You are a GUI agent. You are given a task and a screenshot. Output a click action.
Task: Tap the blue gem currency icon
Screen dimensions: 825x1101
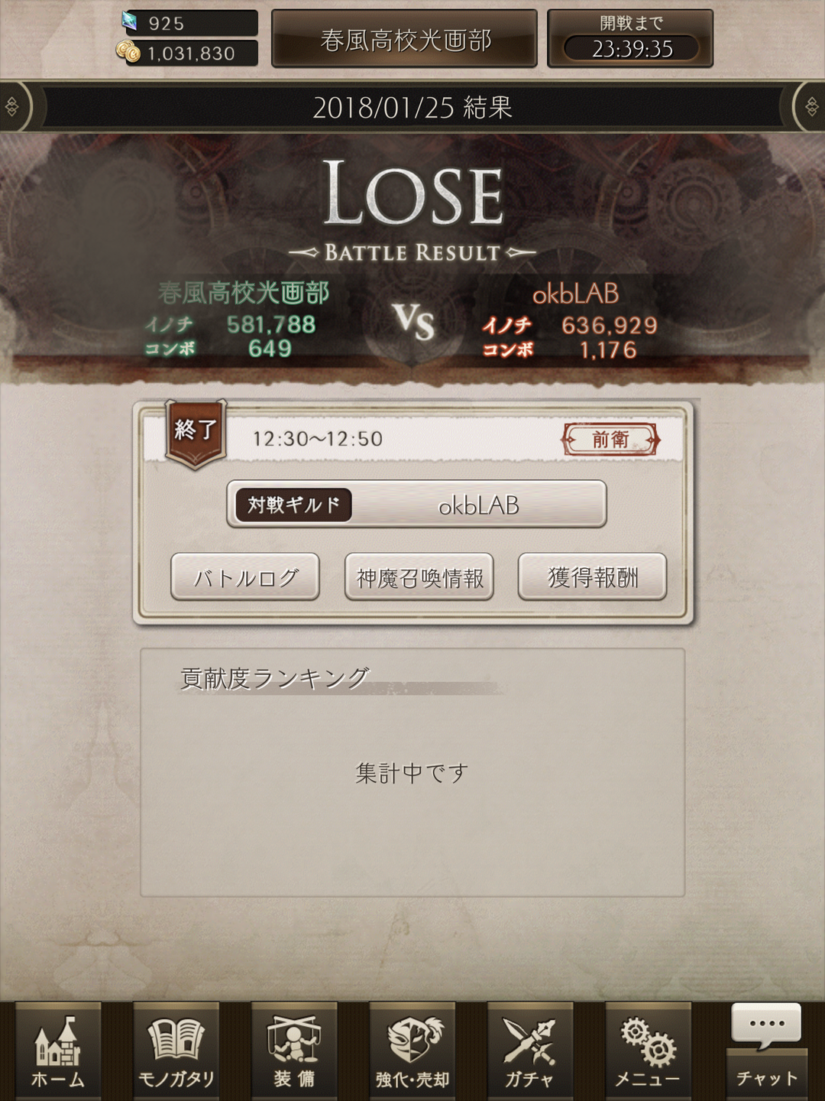point(129,22)
